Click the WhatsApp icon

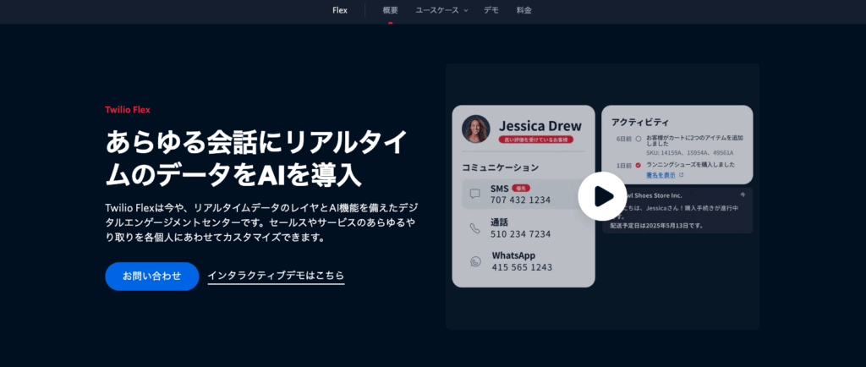point(474,260)
